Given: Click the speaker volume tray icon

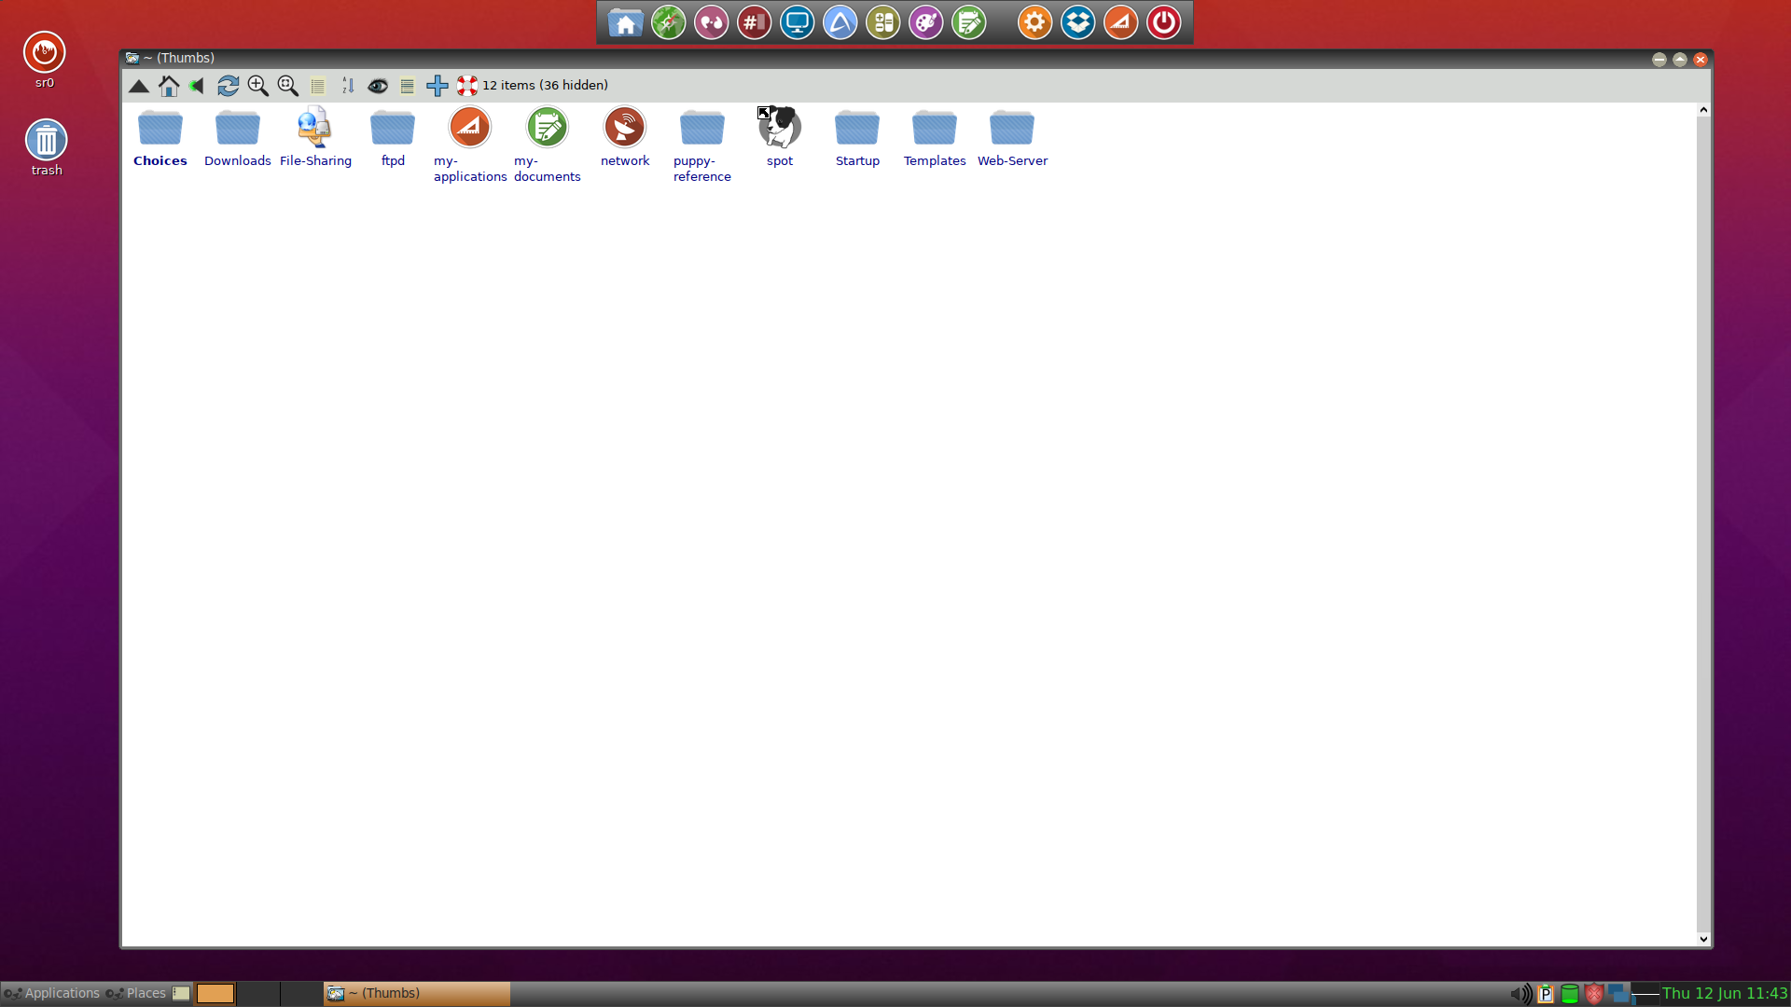Looking at the screenshot, I should 1520,994.
